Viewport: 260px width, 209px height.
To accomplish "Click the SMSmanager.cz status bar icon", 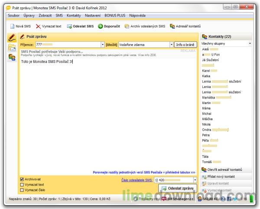I will [164, 199].
